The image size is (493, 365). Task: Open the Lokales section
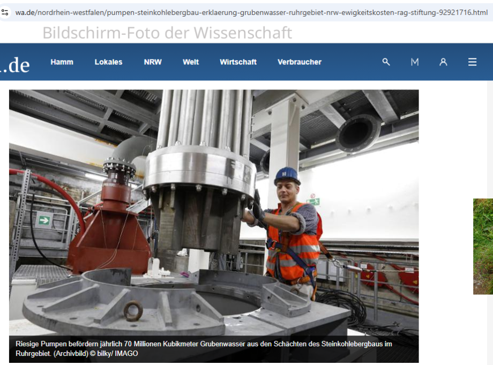pyautogui.click(x=108, y=62)
